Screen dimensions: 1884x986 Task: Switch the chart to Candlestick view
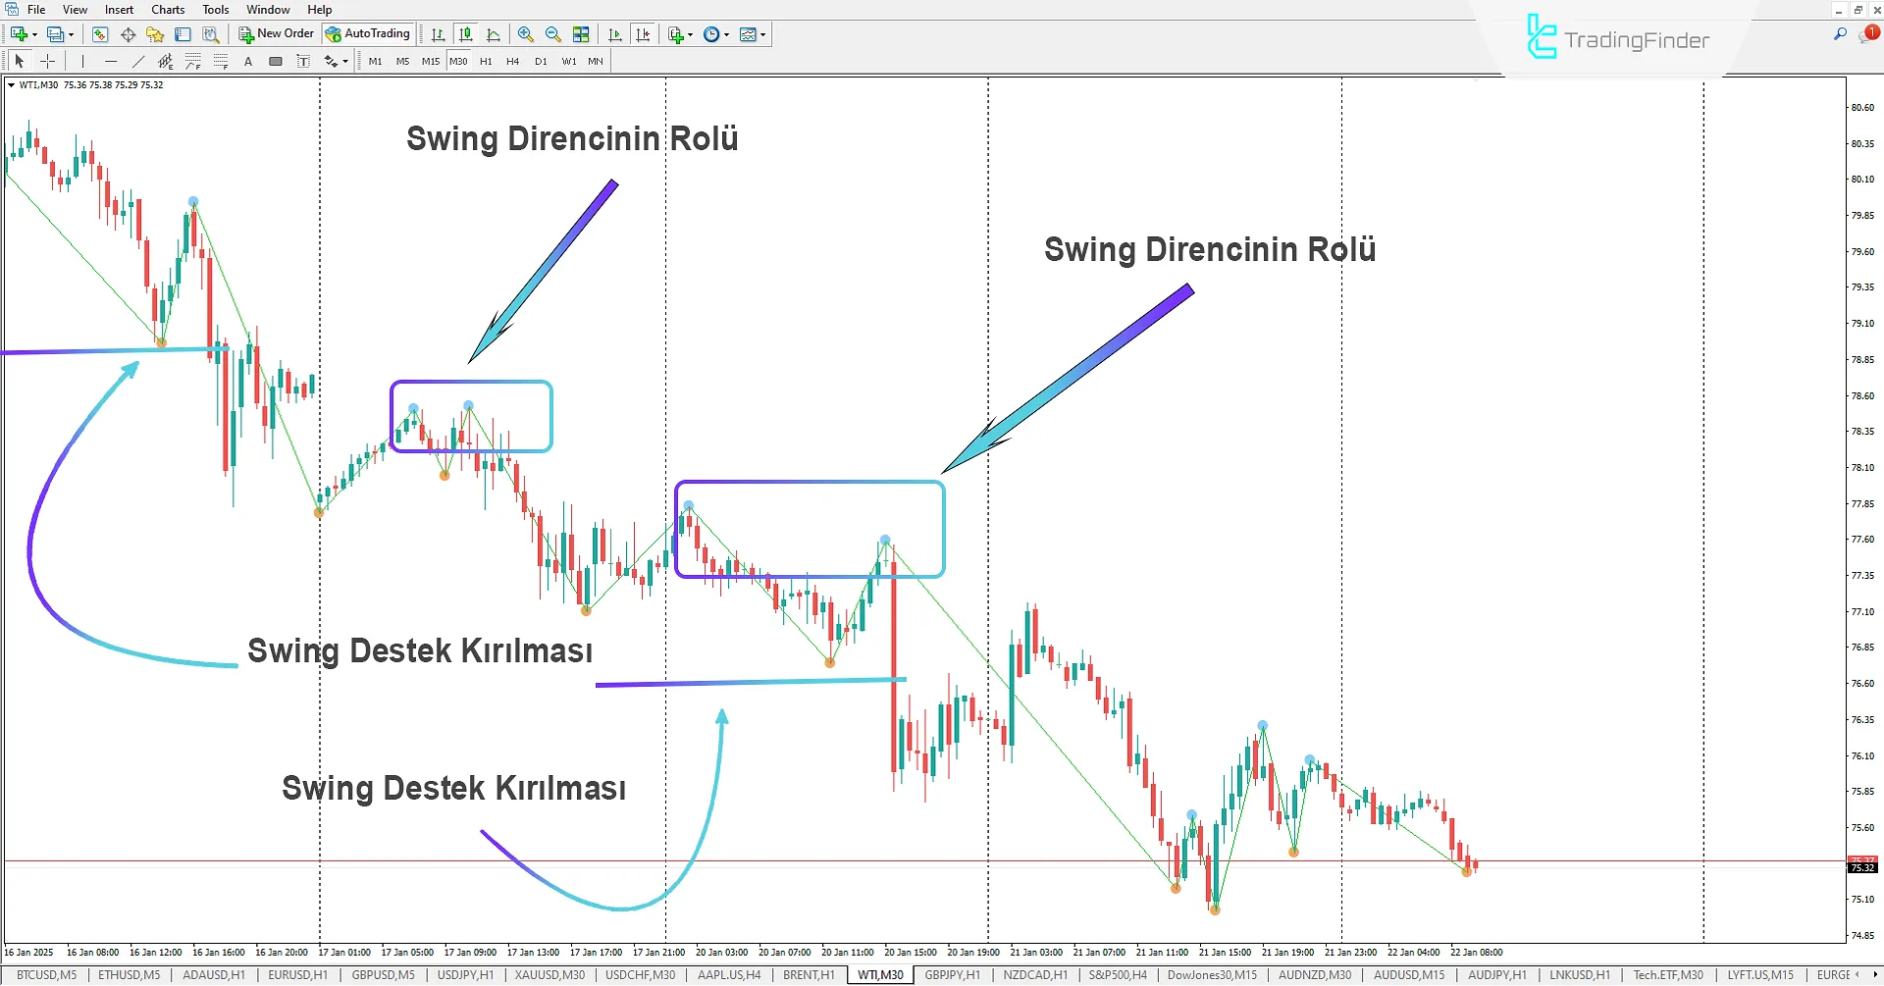(465, 34)
